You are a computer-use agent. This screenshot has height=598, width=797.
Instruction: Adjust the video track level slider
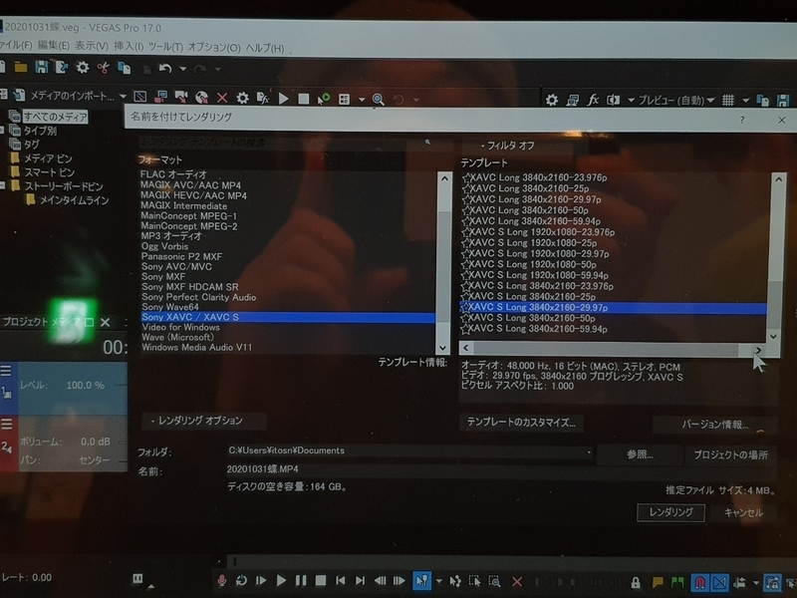(x=121, y=386)
